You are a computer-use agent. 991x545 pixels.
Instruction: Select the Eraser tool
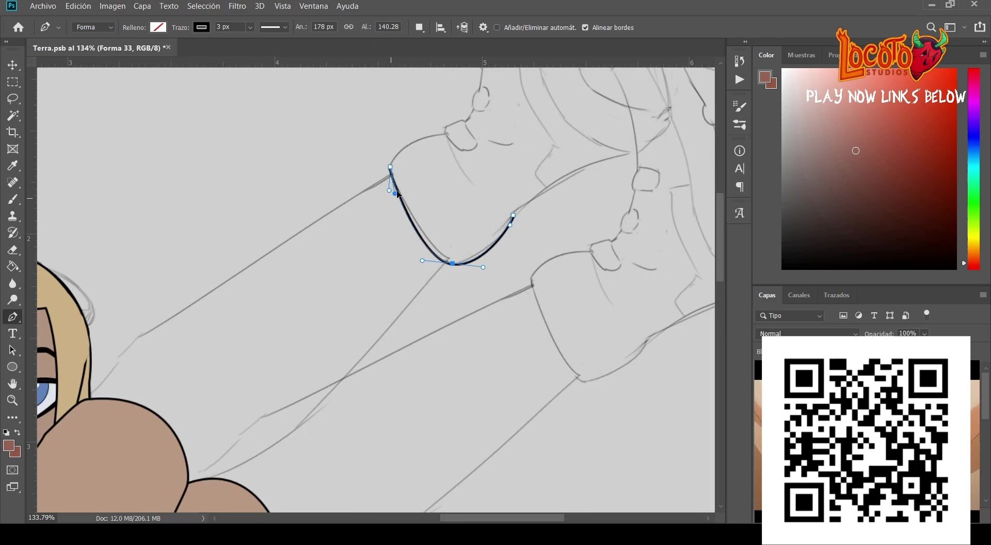[13, 250]
